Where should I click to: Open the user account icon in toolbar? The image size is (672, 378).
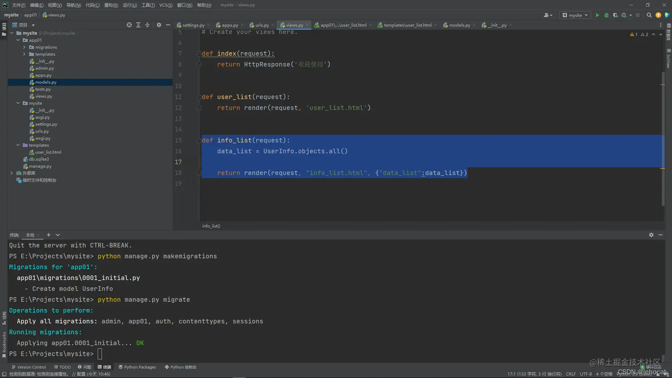click(548, 15)
